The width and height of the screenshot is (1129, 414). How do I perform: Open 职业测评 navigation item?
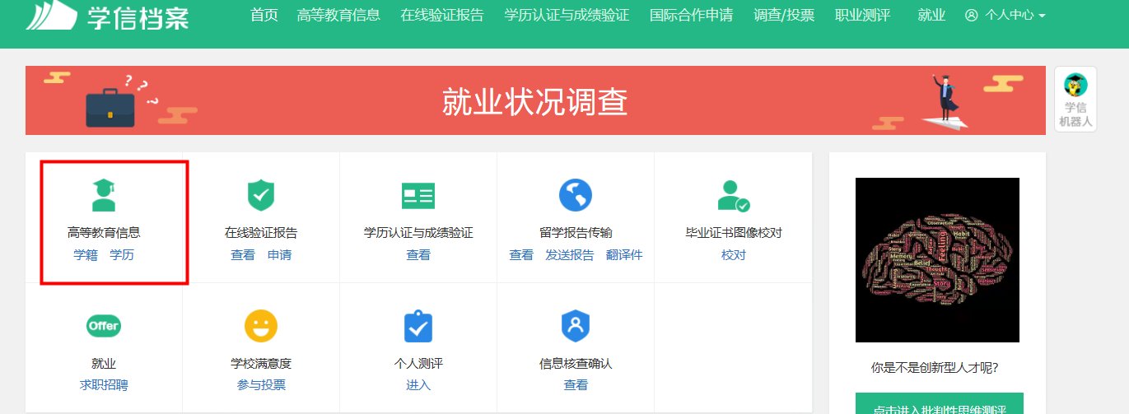[862, 15]
